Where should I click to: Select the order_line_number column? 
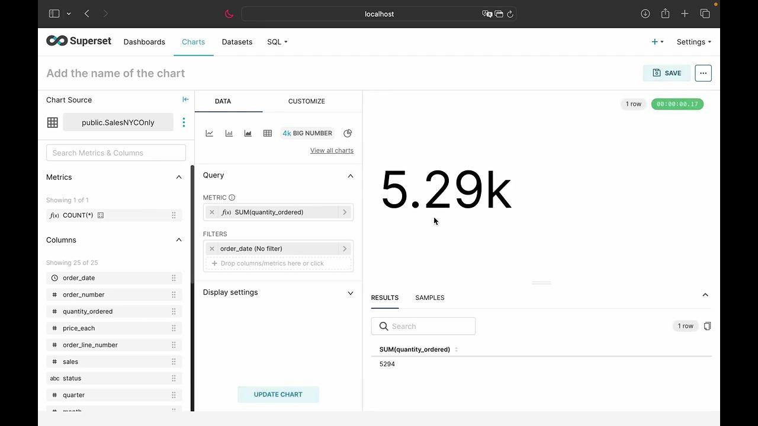(114, 345)
